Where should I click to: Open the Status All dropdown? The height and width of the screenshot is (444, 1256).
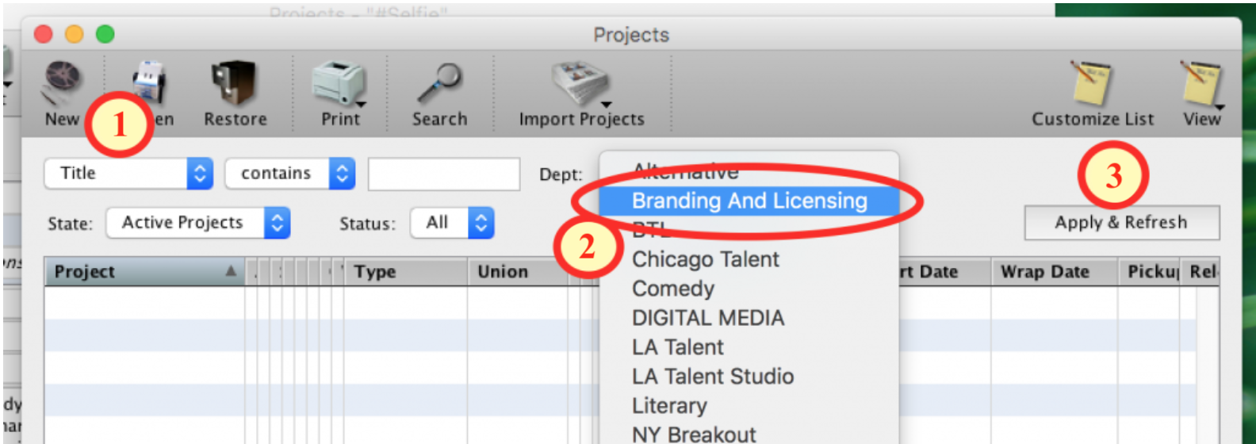tap(452, 223)
